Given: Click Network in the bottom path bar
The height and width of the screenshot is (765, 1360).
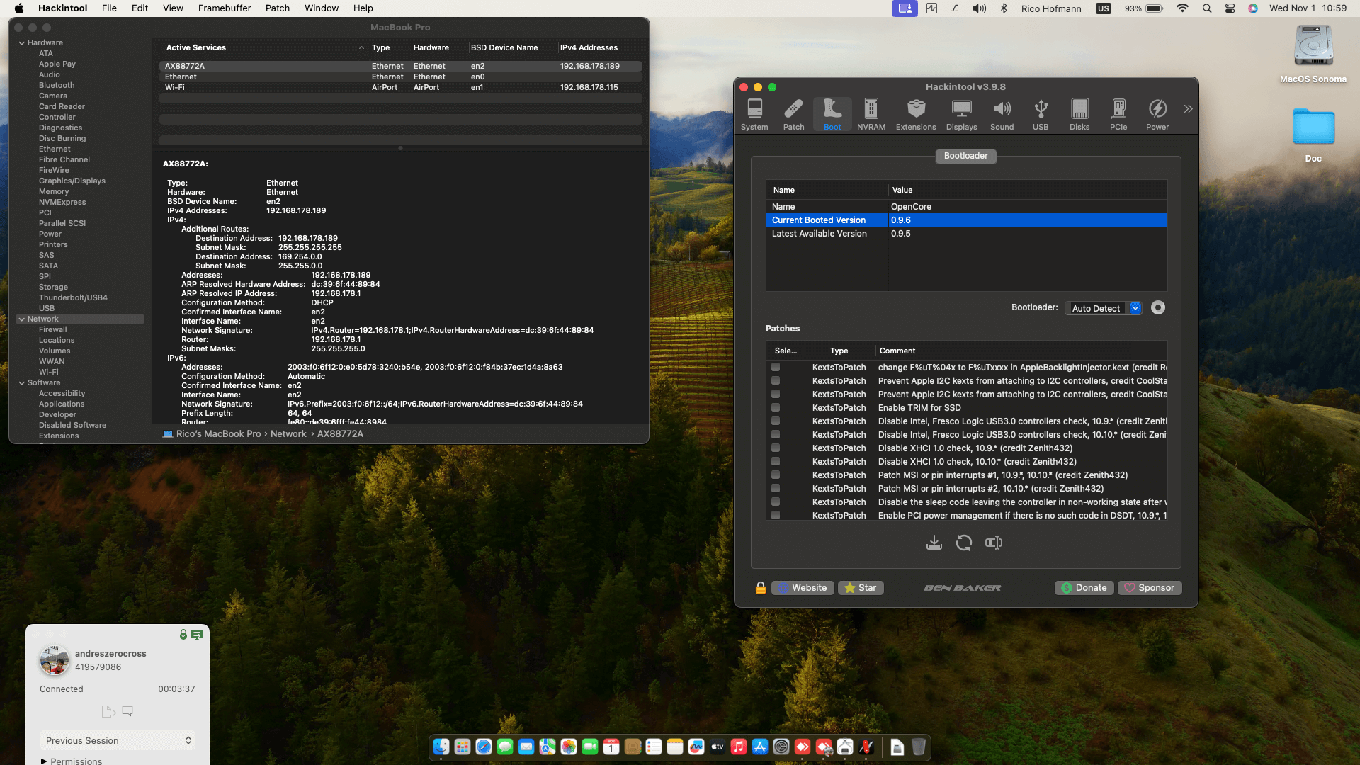Looking at the screenshot, I should click(288, 433).
